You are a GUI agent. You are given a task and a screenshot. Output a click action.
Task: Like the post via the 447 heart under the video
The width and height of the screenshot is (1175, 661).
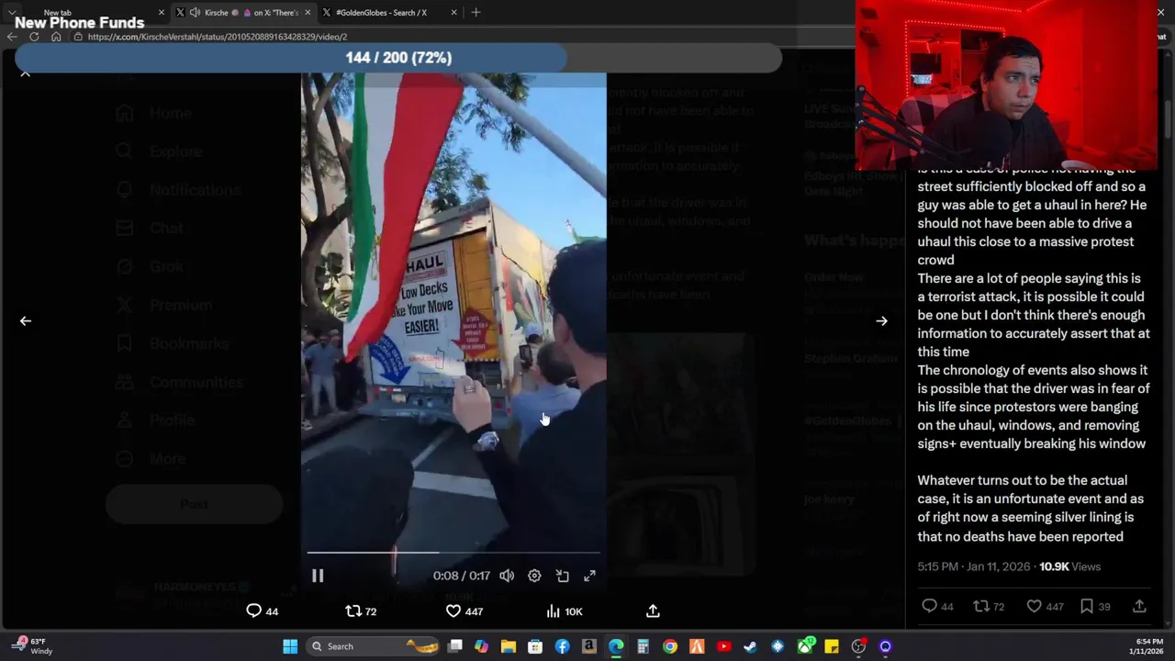click(464, 611)
